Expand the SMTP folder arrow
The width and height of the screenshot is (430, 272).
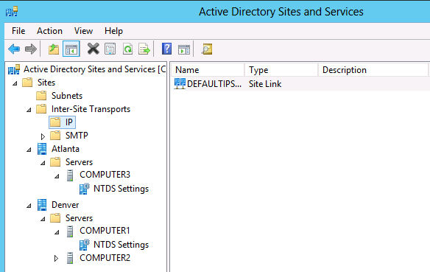coord(43,136)
